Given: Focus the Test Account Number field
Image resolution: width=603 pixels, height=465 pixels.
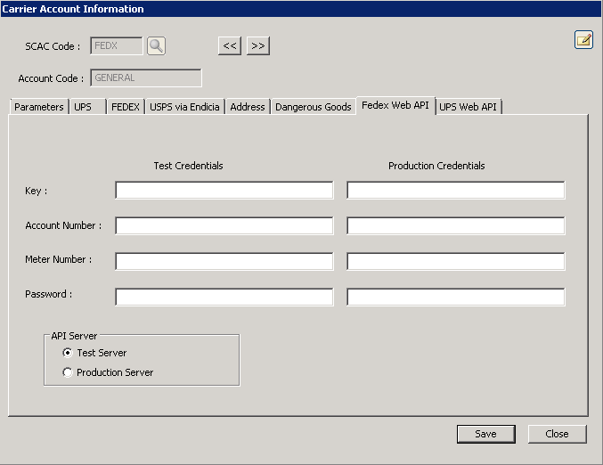Looking at the screenshot, I should tap(224, 226).
